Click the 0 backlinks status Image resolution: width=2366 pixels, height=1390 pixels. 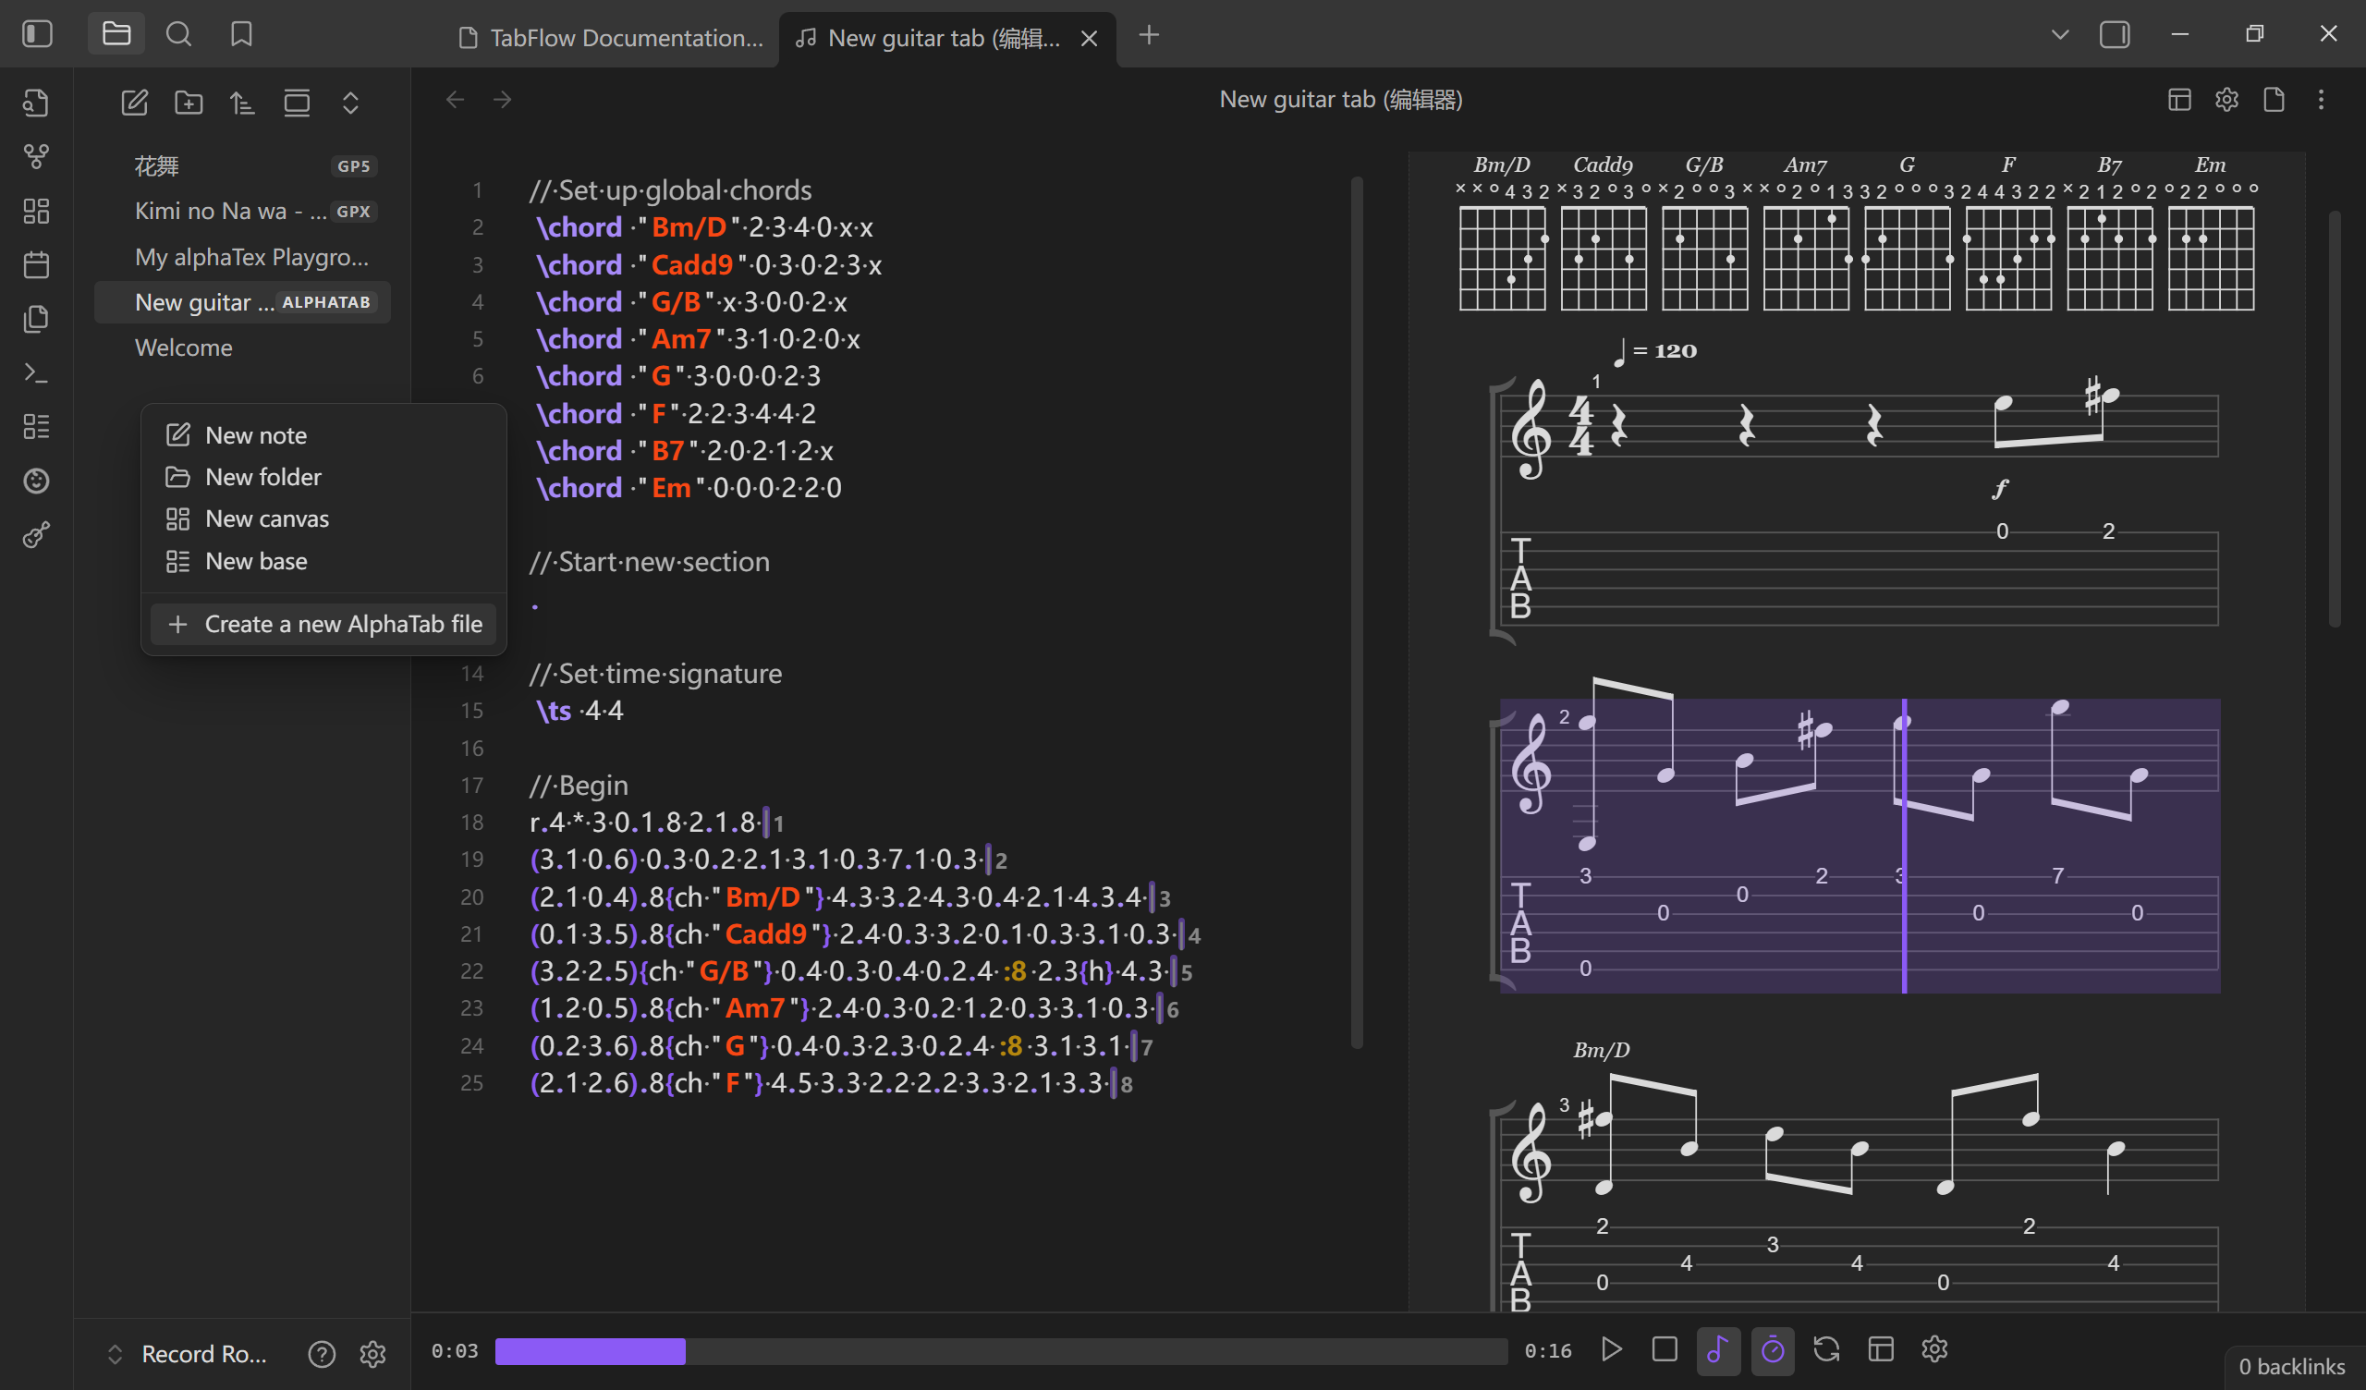pos(2291,1366)
